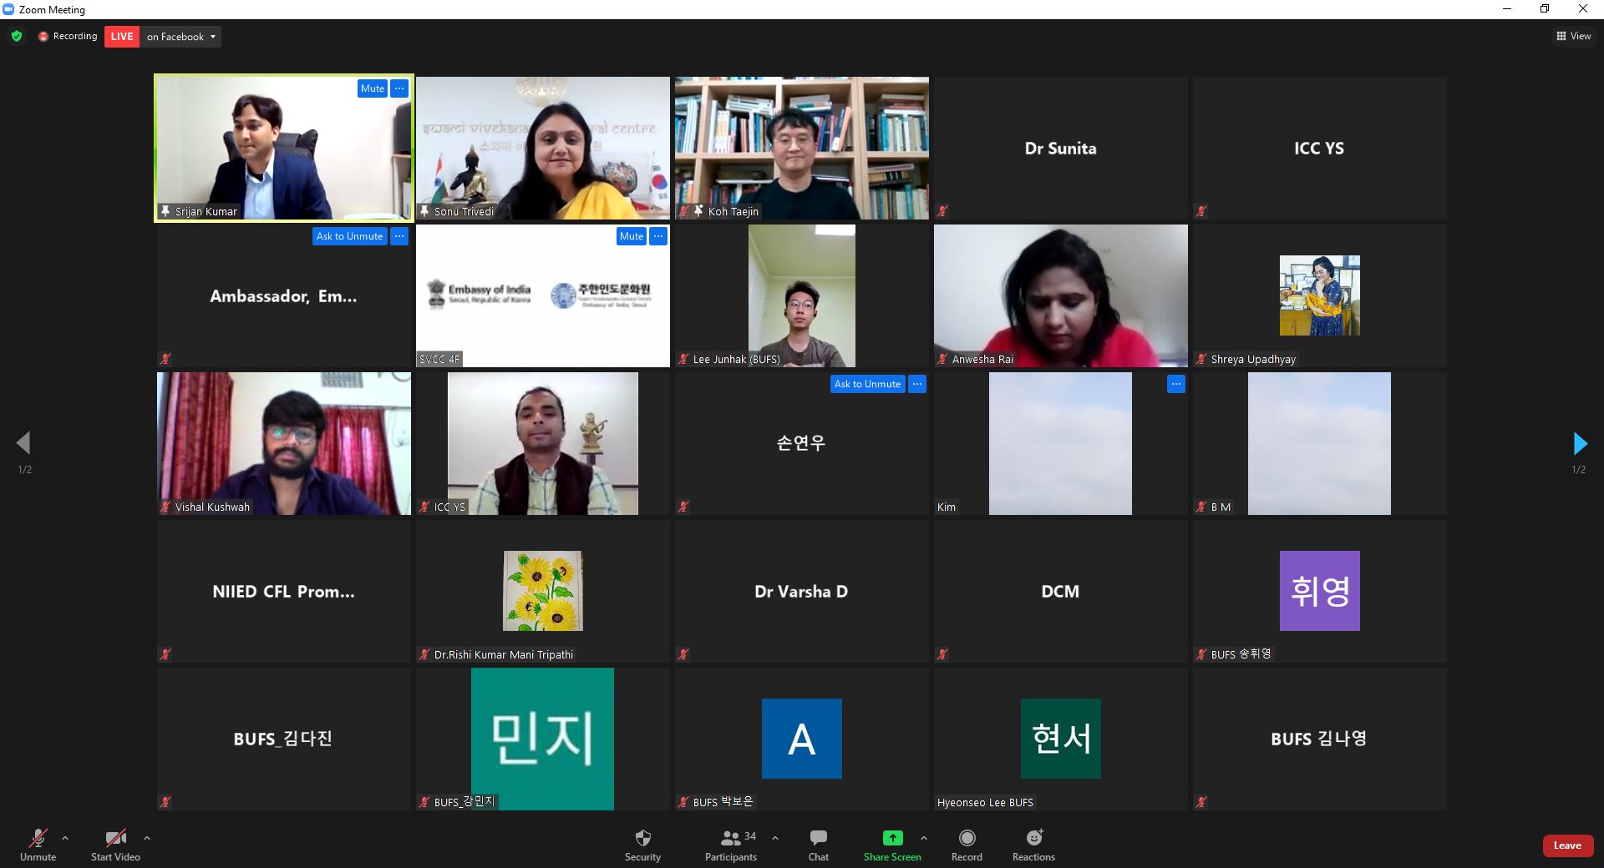Click Ask to Unmute for Ambassador tile
This screenshot has width=1604, height=868.
(x=349, y=236)
